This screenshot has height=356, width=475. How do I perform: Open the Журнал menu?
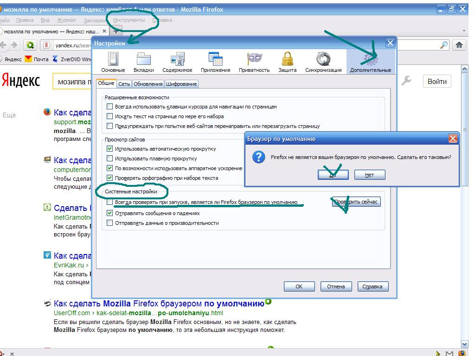[66, 20]
